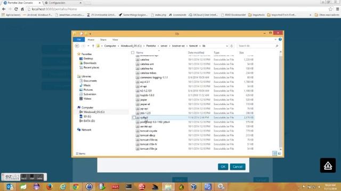Open Explorer's recent locations dropdown

[x=88, y=46]
